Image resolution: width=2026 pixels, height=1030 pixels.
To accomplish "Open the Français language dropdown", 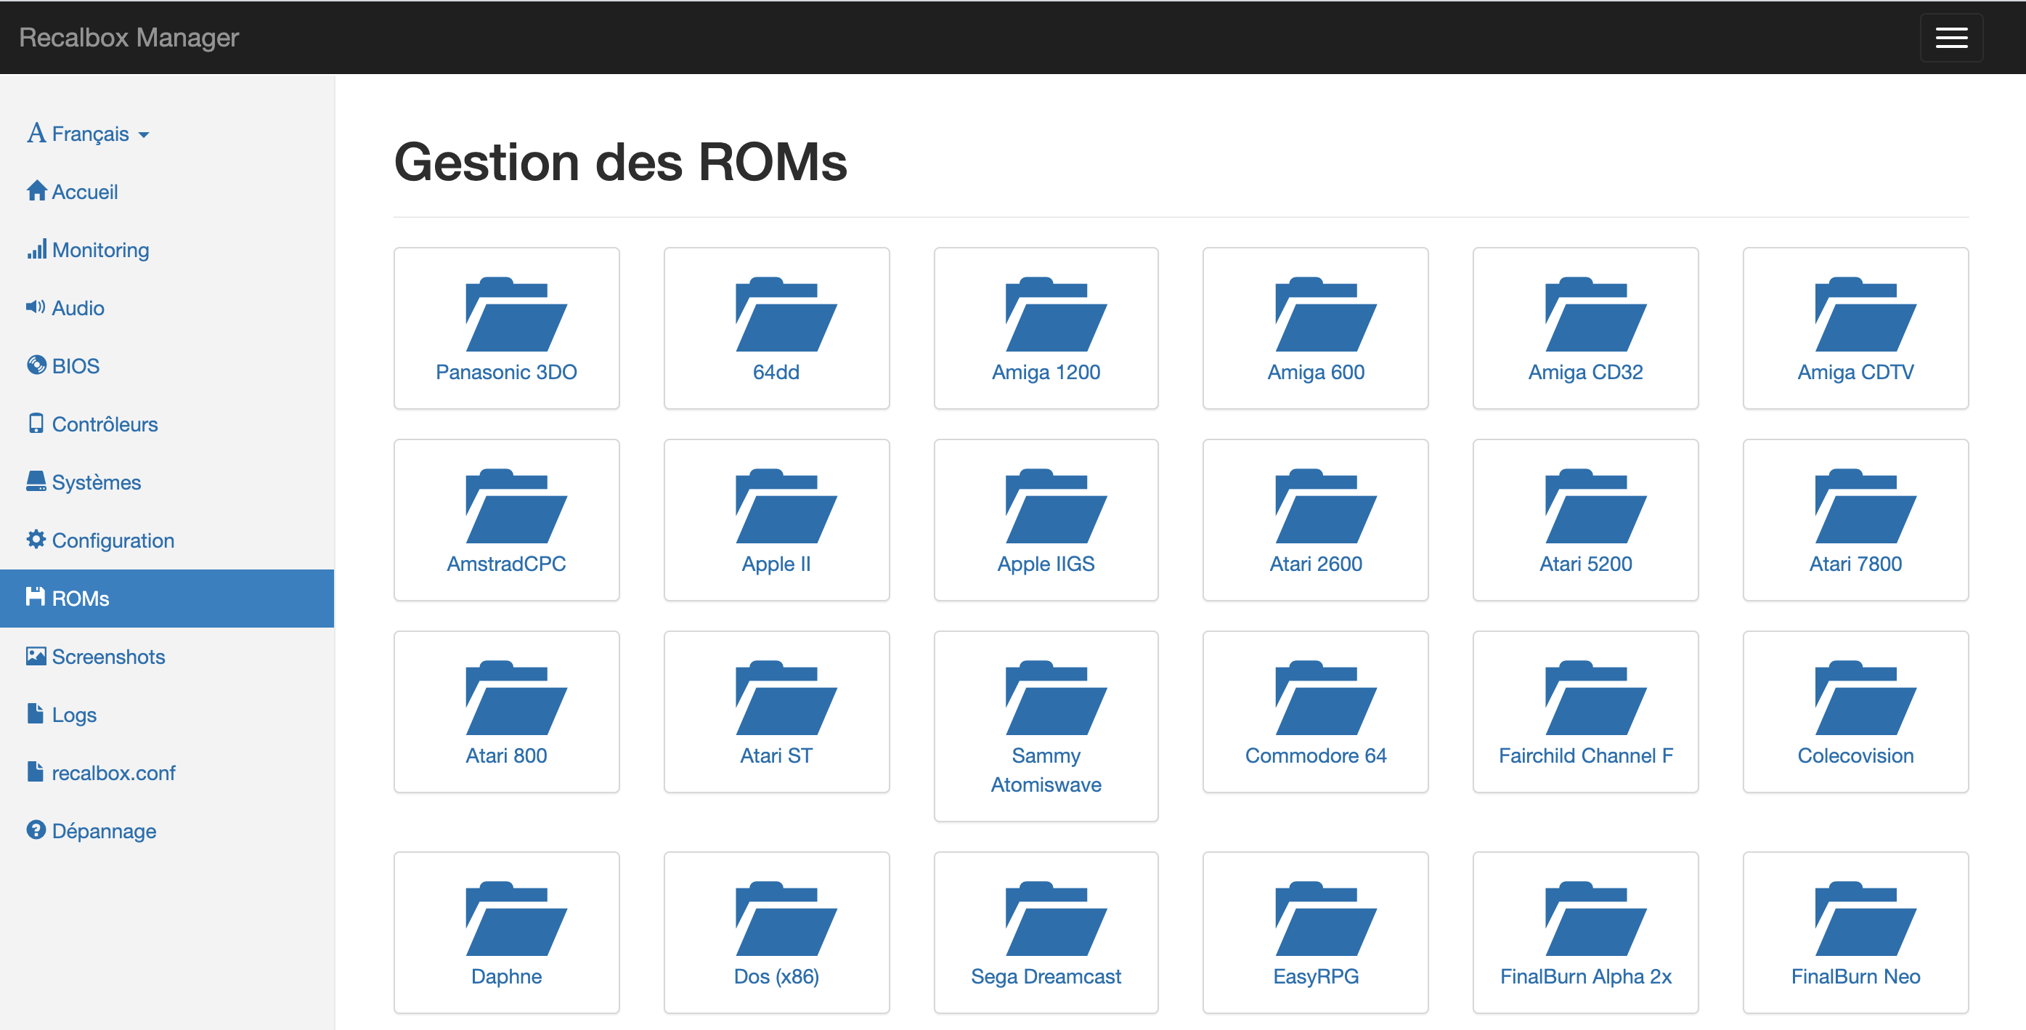I will [88, 134].
